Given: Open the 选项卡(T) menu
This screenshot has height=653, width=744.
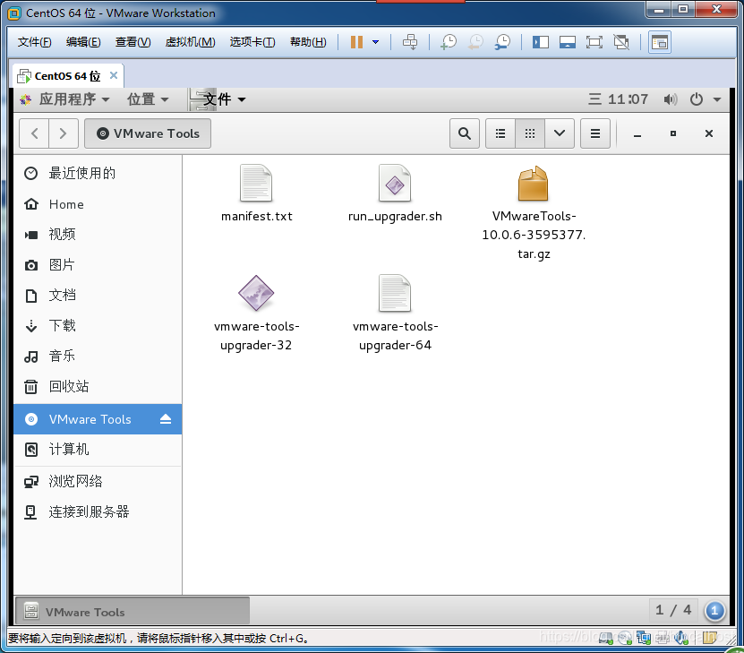Looking at the screenshot, I should point(252,42).
